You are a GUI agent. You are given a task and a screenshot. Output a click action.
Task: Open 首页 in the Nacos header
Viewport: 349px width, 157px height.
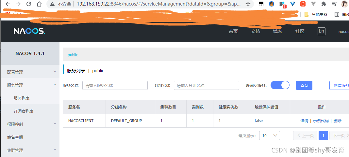233,31
